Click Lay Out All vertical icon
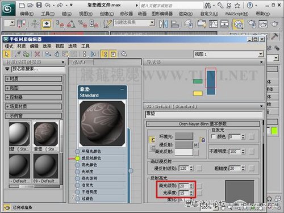This screenshot has width=284, height=213. tap(85, 54)
